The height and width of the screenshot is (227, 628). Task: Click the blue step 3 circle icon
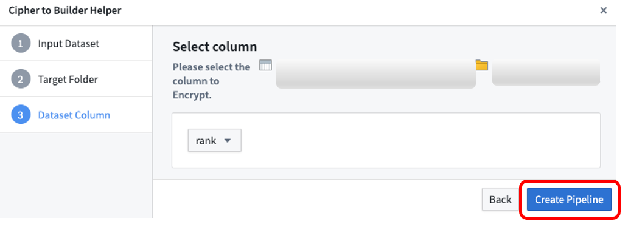[x=21, y=115]
